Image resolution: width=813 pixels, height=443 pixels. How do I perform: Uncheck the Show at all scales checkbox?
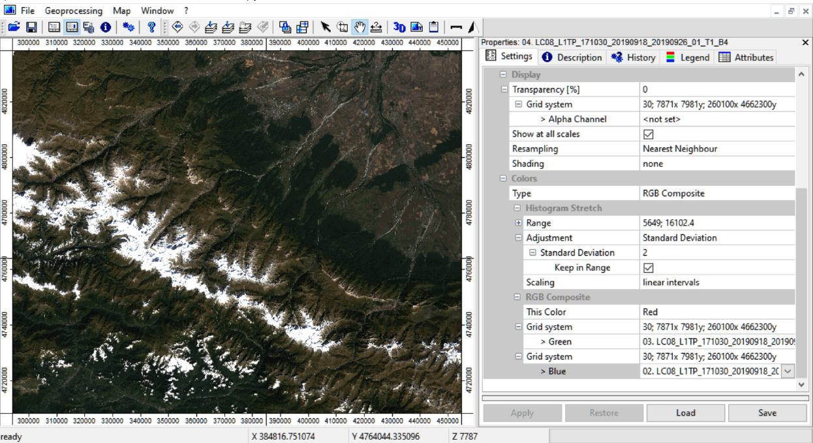(x=648, y=134)
